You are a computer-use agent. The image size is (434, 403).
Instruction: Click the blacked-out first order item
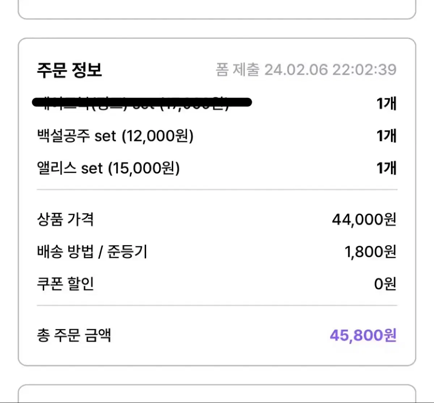[x=142, y=103]
